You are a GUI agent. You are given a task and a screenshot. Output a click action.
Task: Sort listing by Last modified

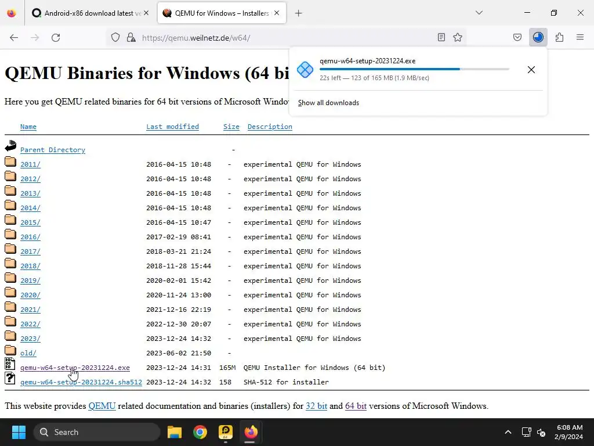(x=172, y=127)
